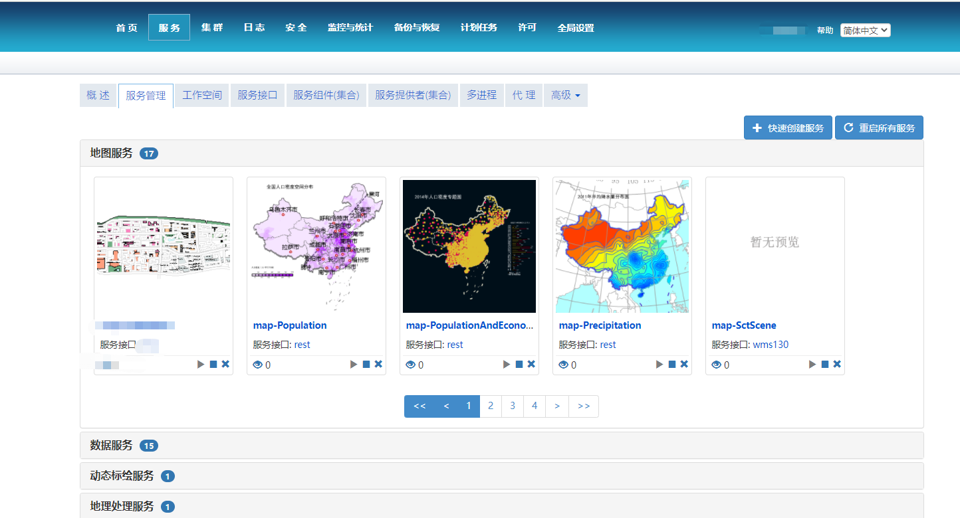Delete the map-Precipitation service with its X icon
The image size is (960, 518).
[x=684, y=364]
